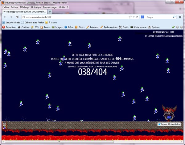Click the browser back arrow
185x145 pixels.
(5, 17)
